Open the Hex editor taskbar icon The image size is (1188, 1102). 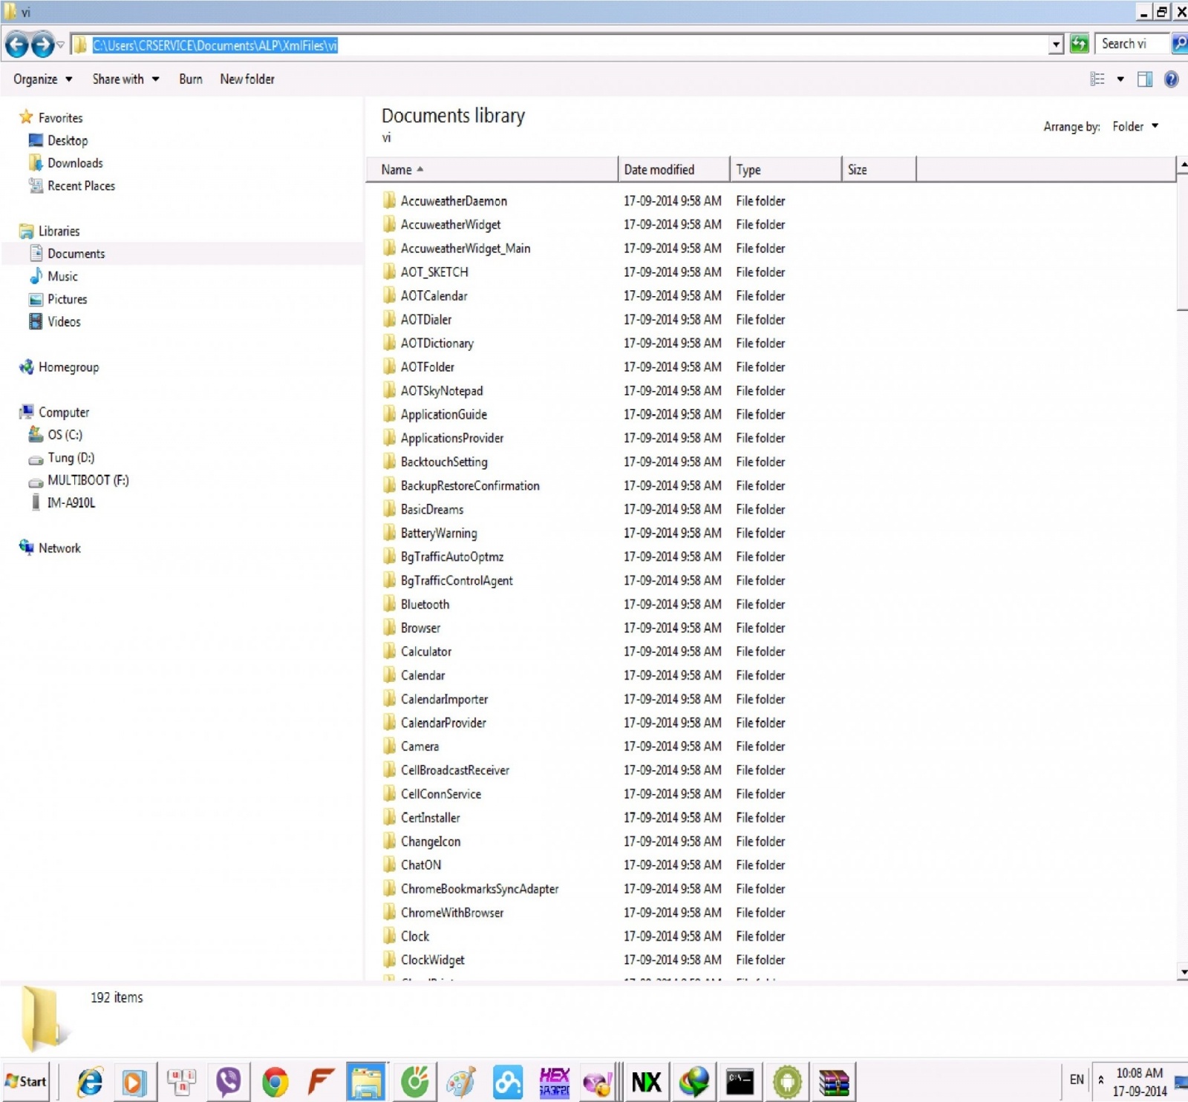tap(554, 1082)
